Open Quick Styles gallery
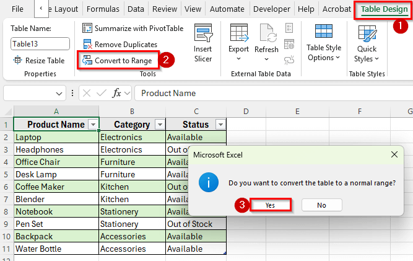The image size is (413, 261). (x=367, y=43)
